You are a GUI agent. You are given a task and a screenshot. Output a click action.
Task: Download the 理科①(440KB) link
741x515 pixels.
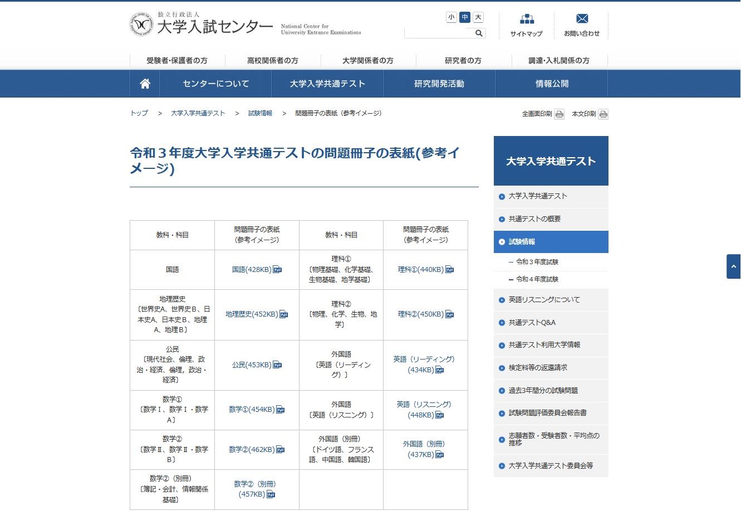pyautogui.click(x=421, y=270)
